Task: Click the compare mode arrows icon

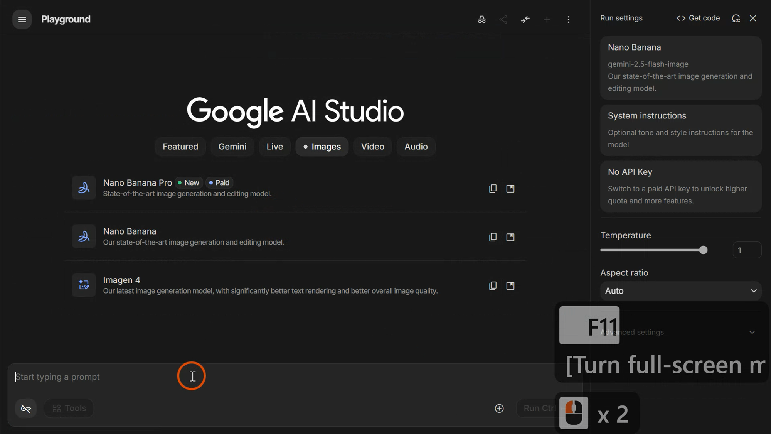Action: tap(525, 19)
